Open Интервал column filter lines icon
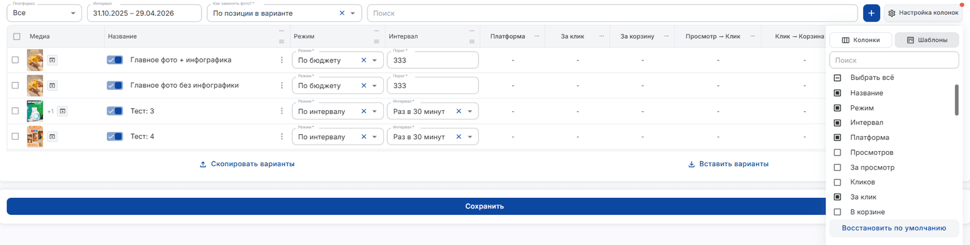 [471, 42]
